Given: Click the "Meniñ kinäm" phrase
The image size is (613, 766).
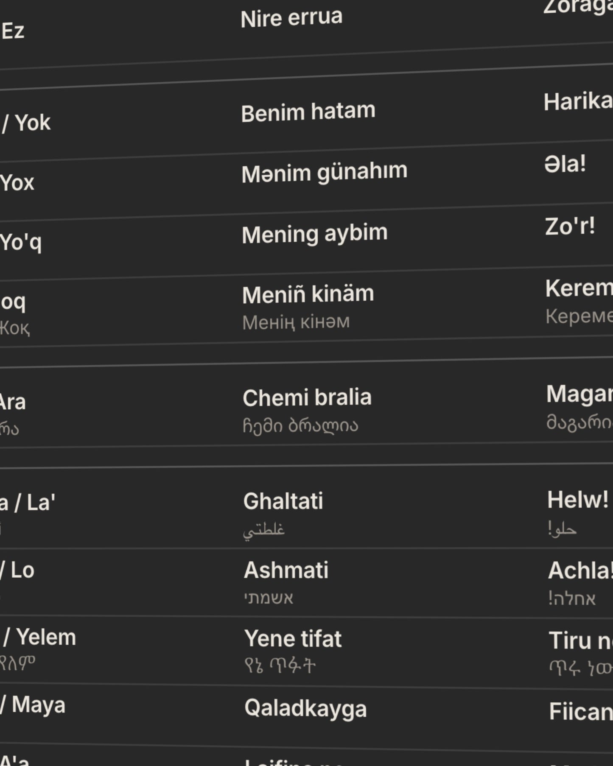Looking at the screenshot, I should (x=308, y=294).
